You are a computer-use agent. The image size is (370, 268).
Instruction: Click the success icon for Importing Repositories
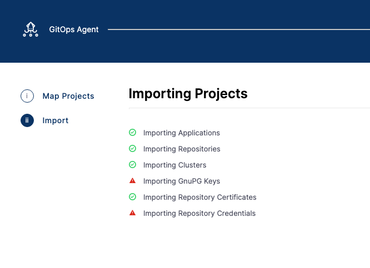[x=132, y=149]
